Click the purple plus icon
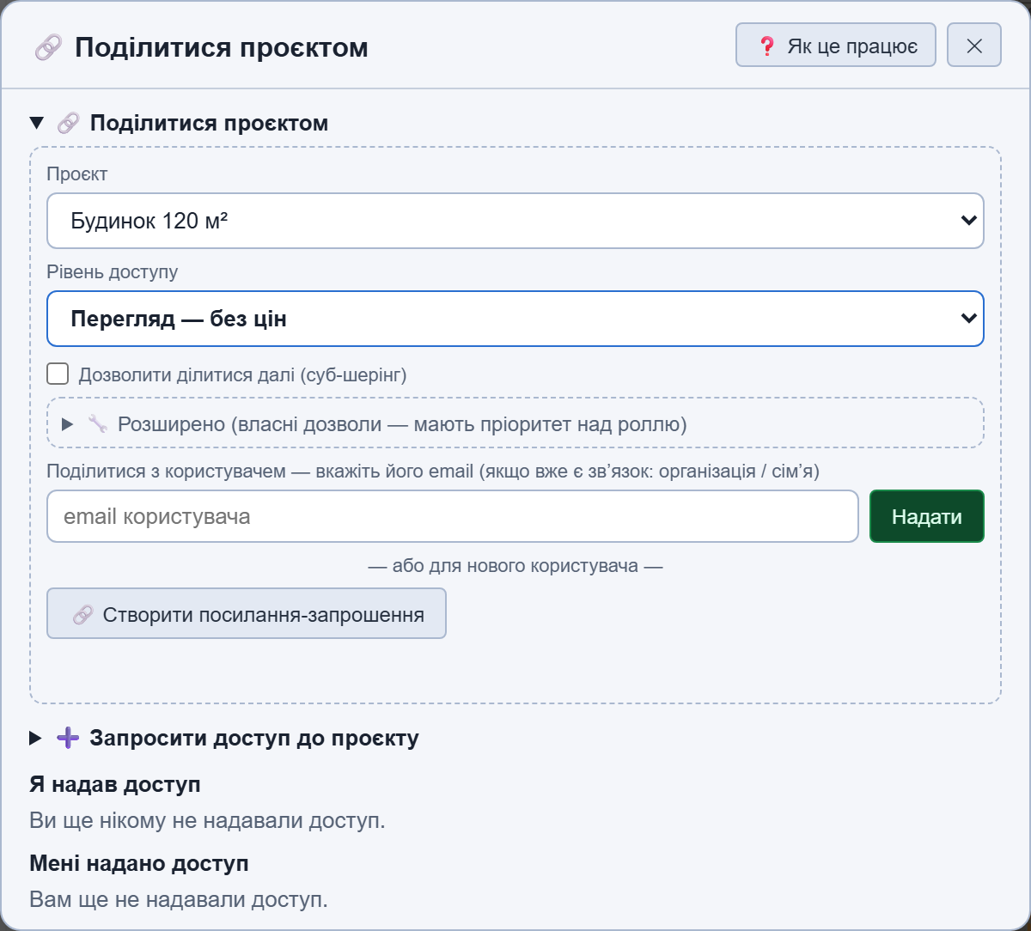 click(68, 738)
